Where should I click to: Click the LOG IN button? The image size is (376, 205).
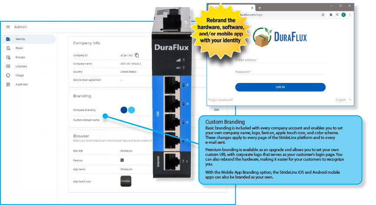tap(280, 87)
